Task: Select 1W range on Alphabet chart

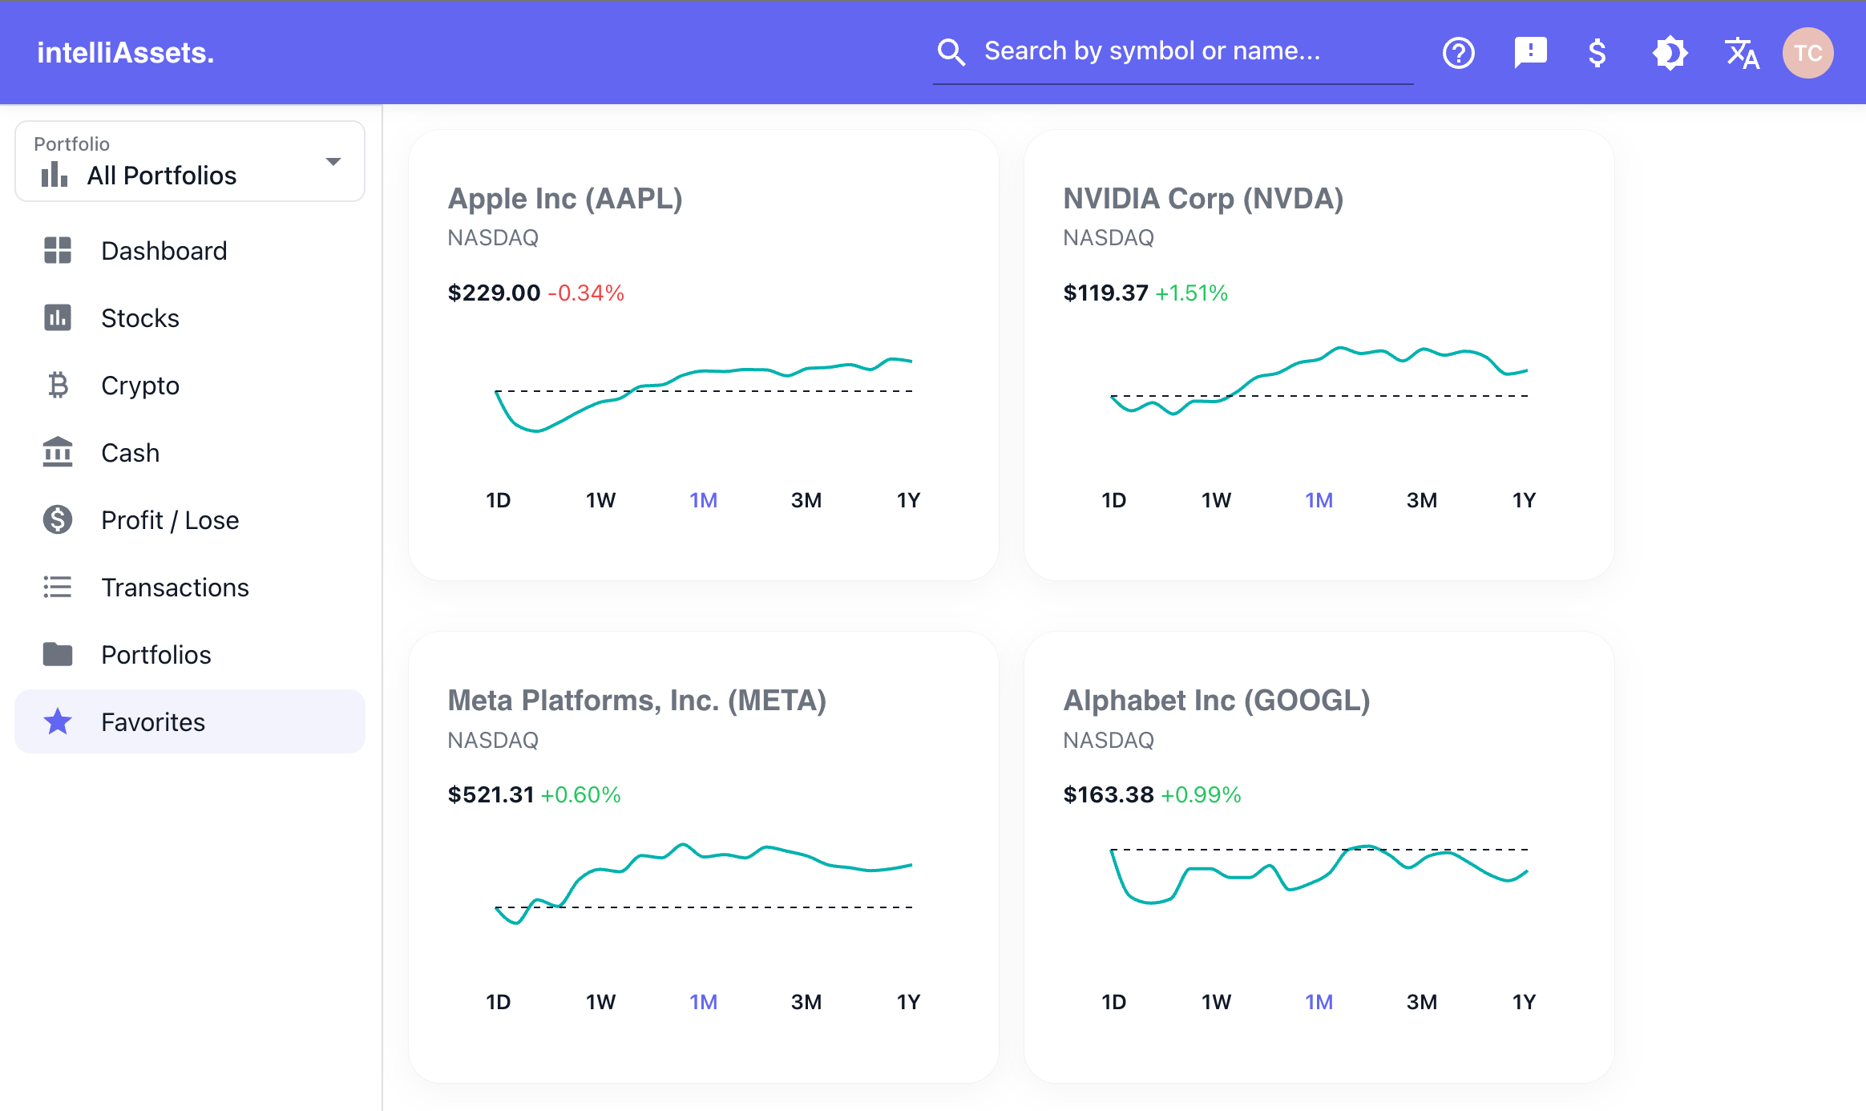Action: click(x=1216, y=1002)
